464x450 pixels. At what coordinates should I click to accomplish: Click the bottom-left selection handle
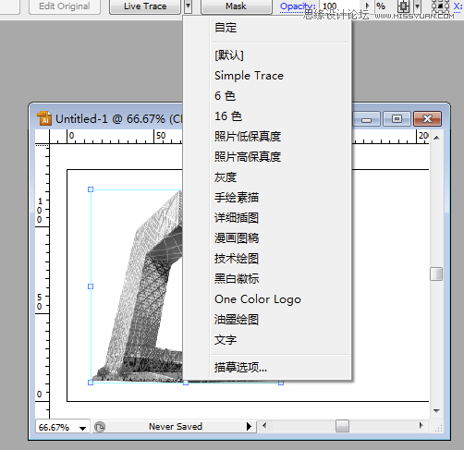click(x=91, y=383)
